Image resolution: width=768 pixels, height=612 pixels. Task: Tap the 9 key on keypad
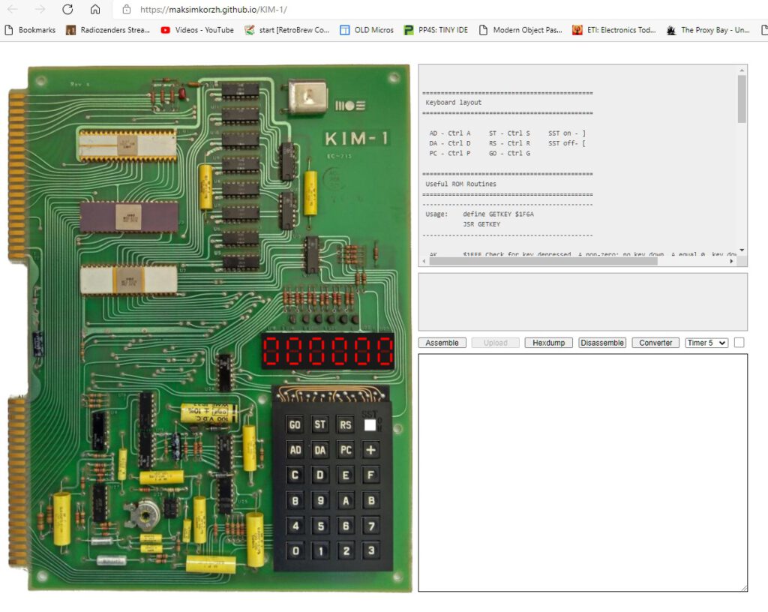coord(319,500)
